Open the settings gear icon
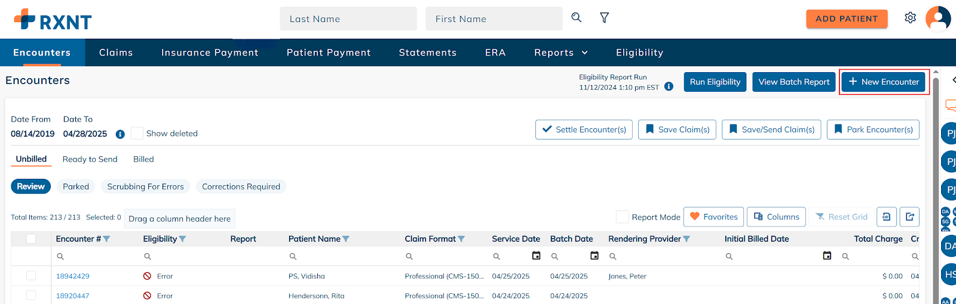 (x=910, y=18)
